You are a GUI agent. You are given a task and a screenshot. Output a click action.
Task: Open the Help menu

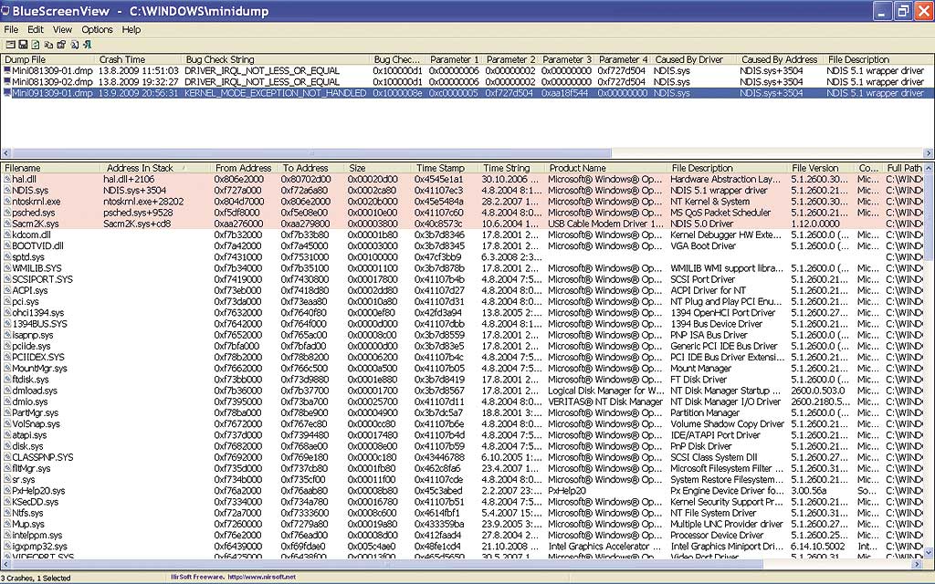point(131,29)
